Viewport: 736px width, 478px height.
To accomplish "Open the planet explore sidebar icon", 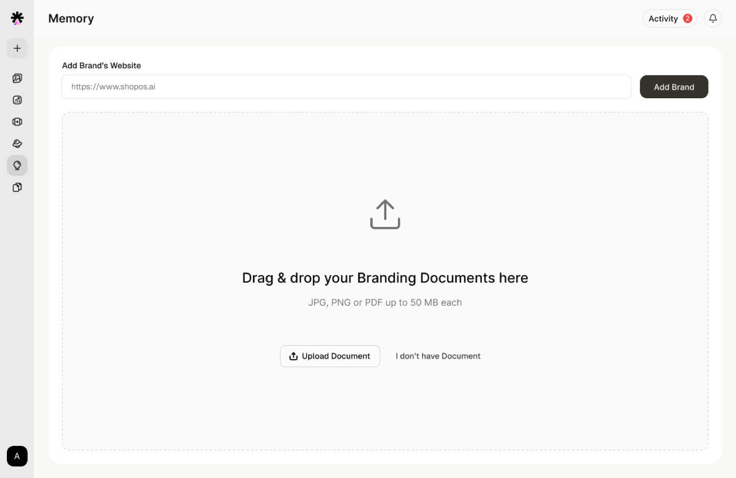I will click(17, 143).
